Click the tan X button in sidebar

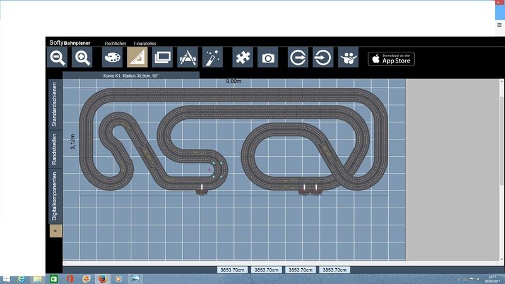pyautogui.click(x=56, y=231)
